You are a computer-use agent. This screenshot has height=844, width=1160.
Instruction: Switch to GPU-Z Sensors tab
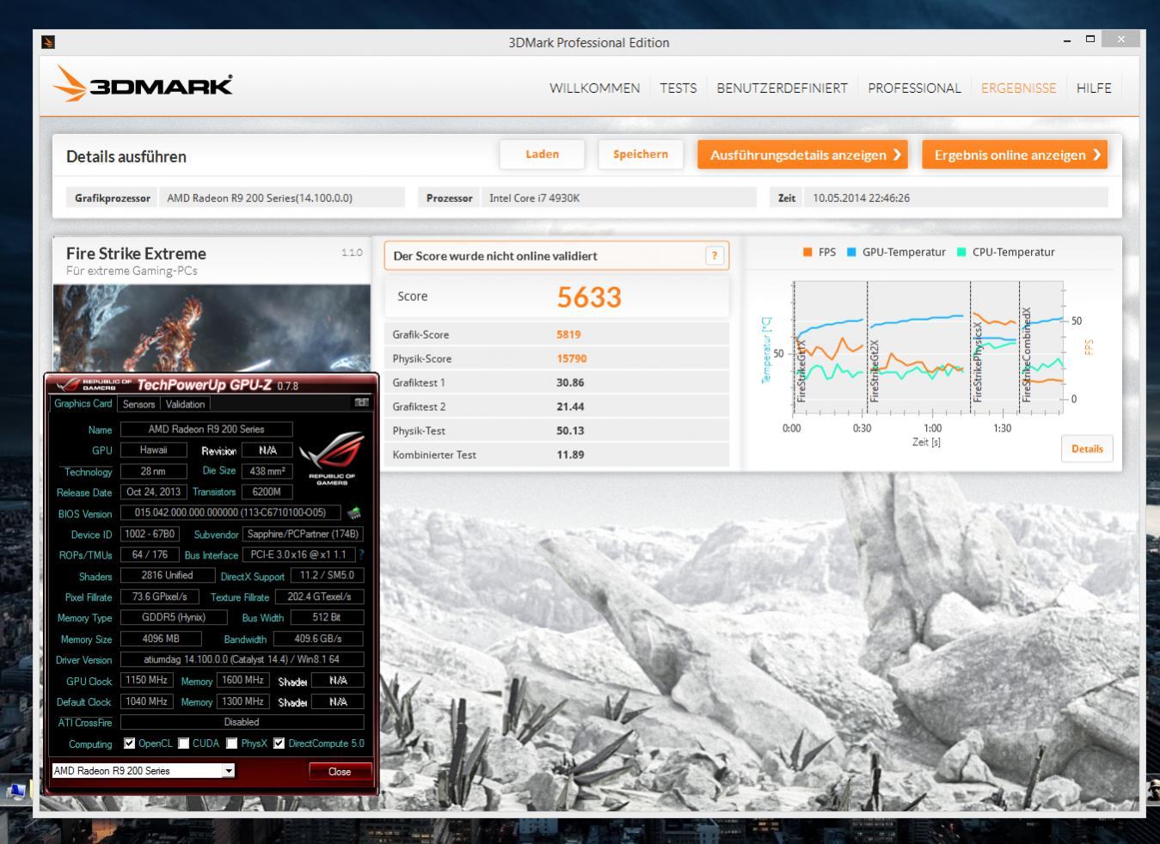tap(139, 404)
